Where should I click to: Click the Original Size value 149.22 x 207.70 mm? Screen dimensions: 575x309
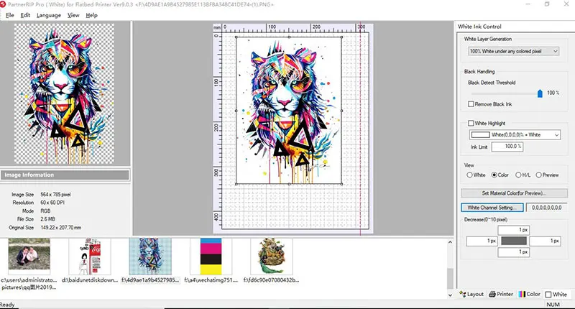pos(61,228)
